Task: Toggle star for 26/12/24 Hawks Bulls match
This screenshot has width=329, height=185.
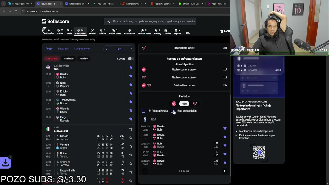Action: click(x=225, y=162)
